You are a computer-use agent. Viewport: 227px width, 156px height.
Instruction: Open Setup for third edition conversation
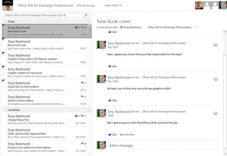pos(47,101)
